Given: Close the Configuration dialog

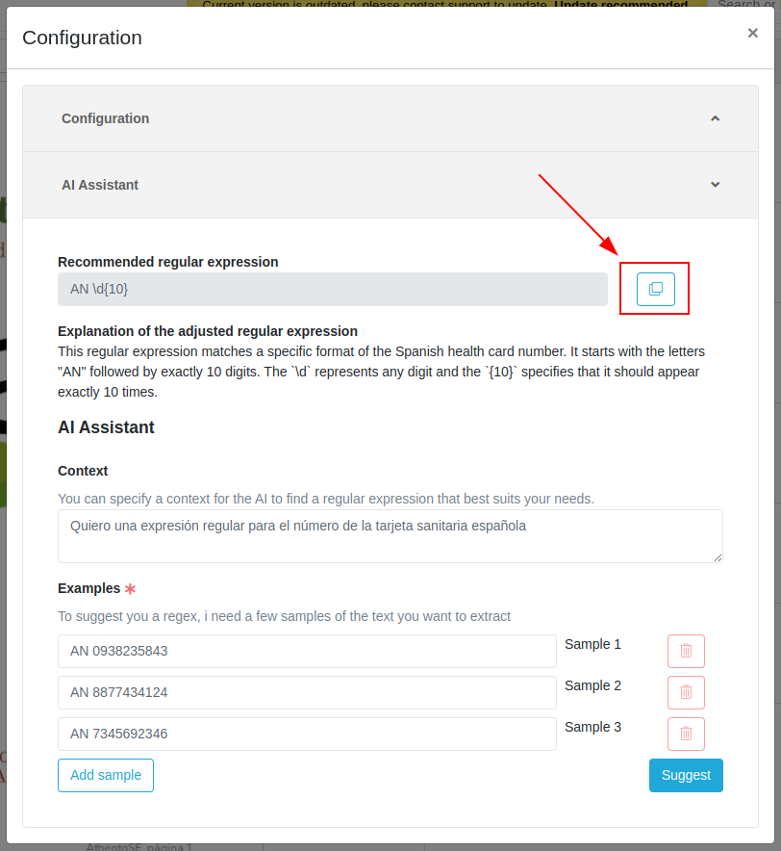Looking at the screenshot, I should [752, 33].
